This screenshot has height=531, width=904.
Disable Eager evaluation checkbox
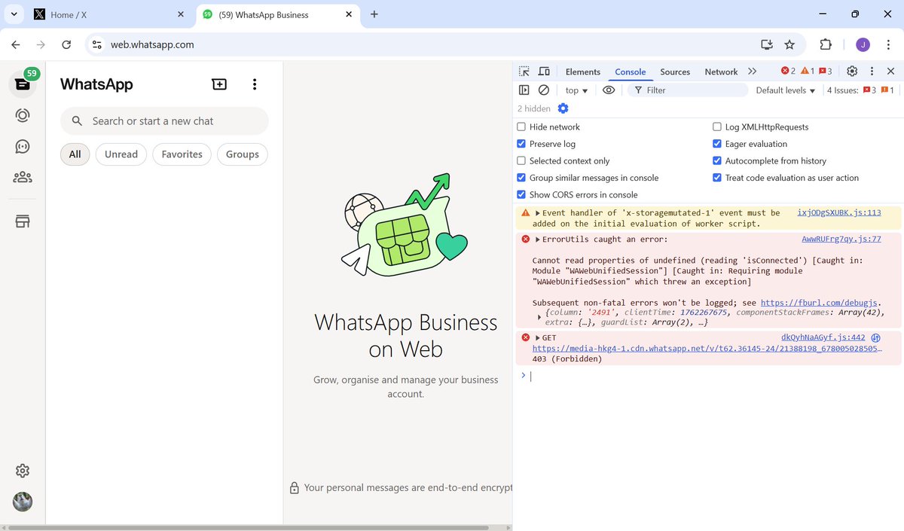(717, 144)
